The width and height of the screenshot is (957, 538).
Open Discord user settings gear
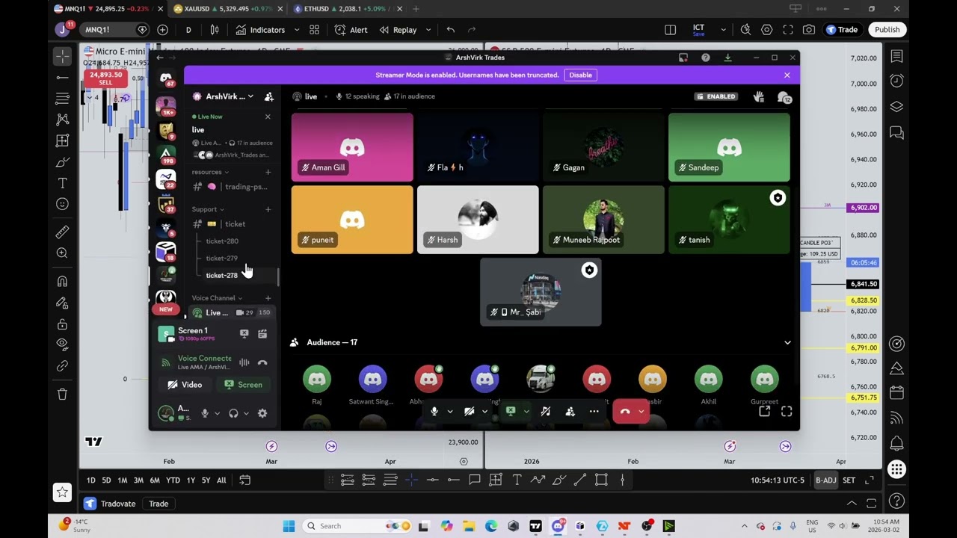[x=262, y=413]
